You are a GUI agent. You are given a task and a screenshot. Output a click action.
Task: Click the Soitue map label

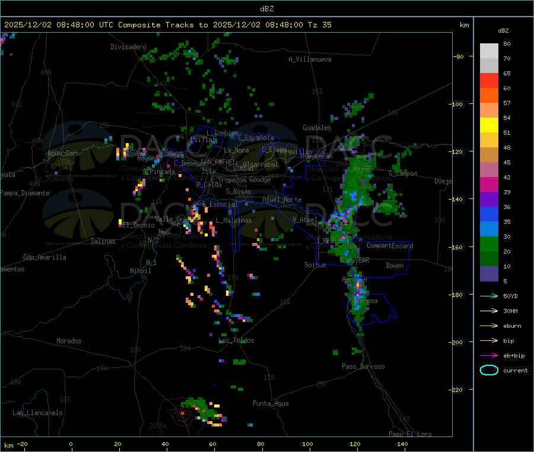pyautogui.click(x=315, y=265)
